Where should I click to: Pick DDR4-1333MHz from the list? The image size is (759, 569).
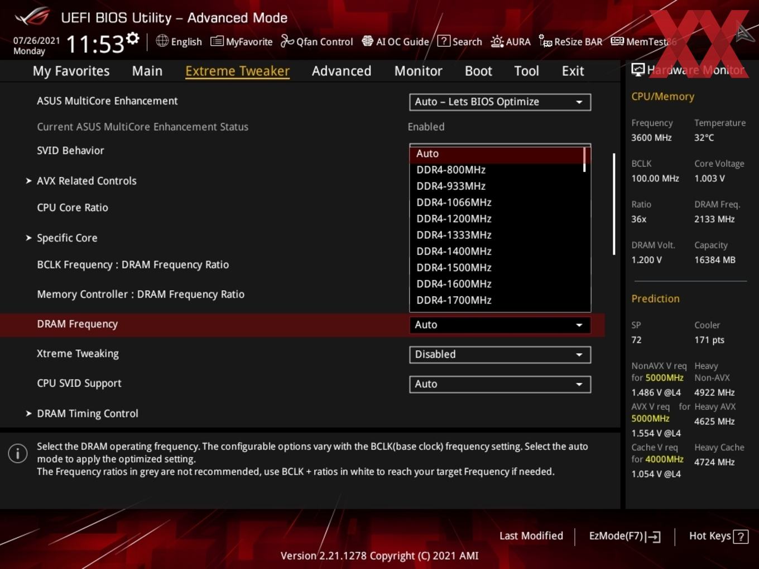coord(497,235)
